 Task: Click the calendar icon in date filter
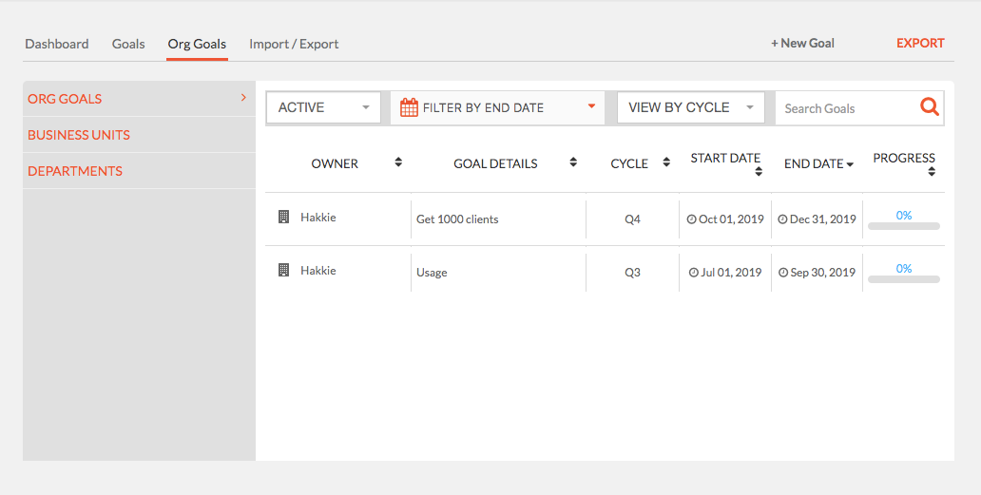409,107
